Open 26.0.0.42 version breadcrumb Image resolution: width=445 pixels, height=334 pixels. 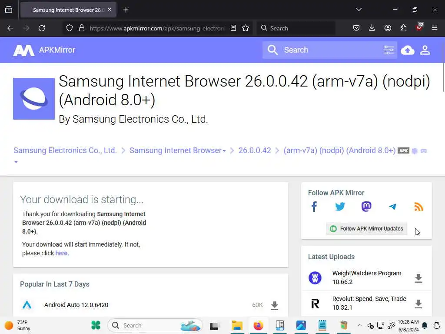[255, 150]
